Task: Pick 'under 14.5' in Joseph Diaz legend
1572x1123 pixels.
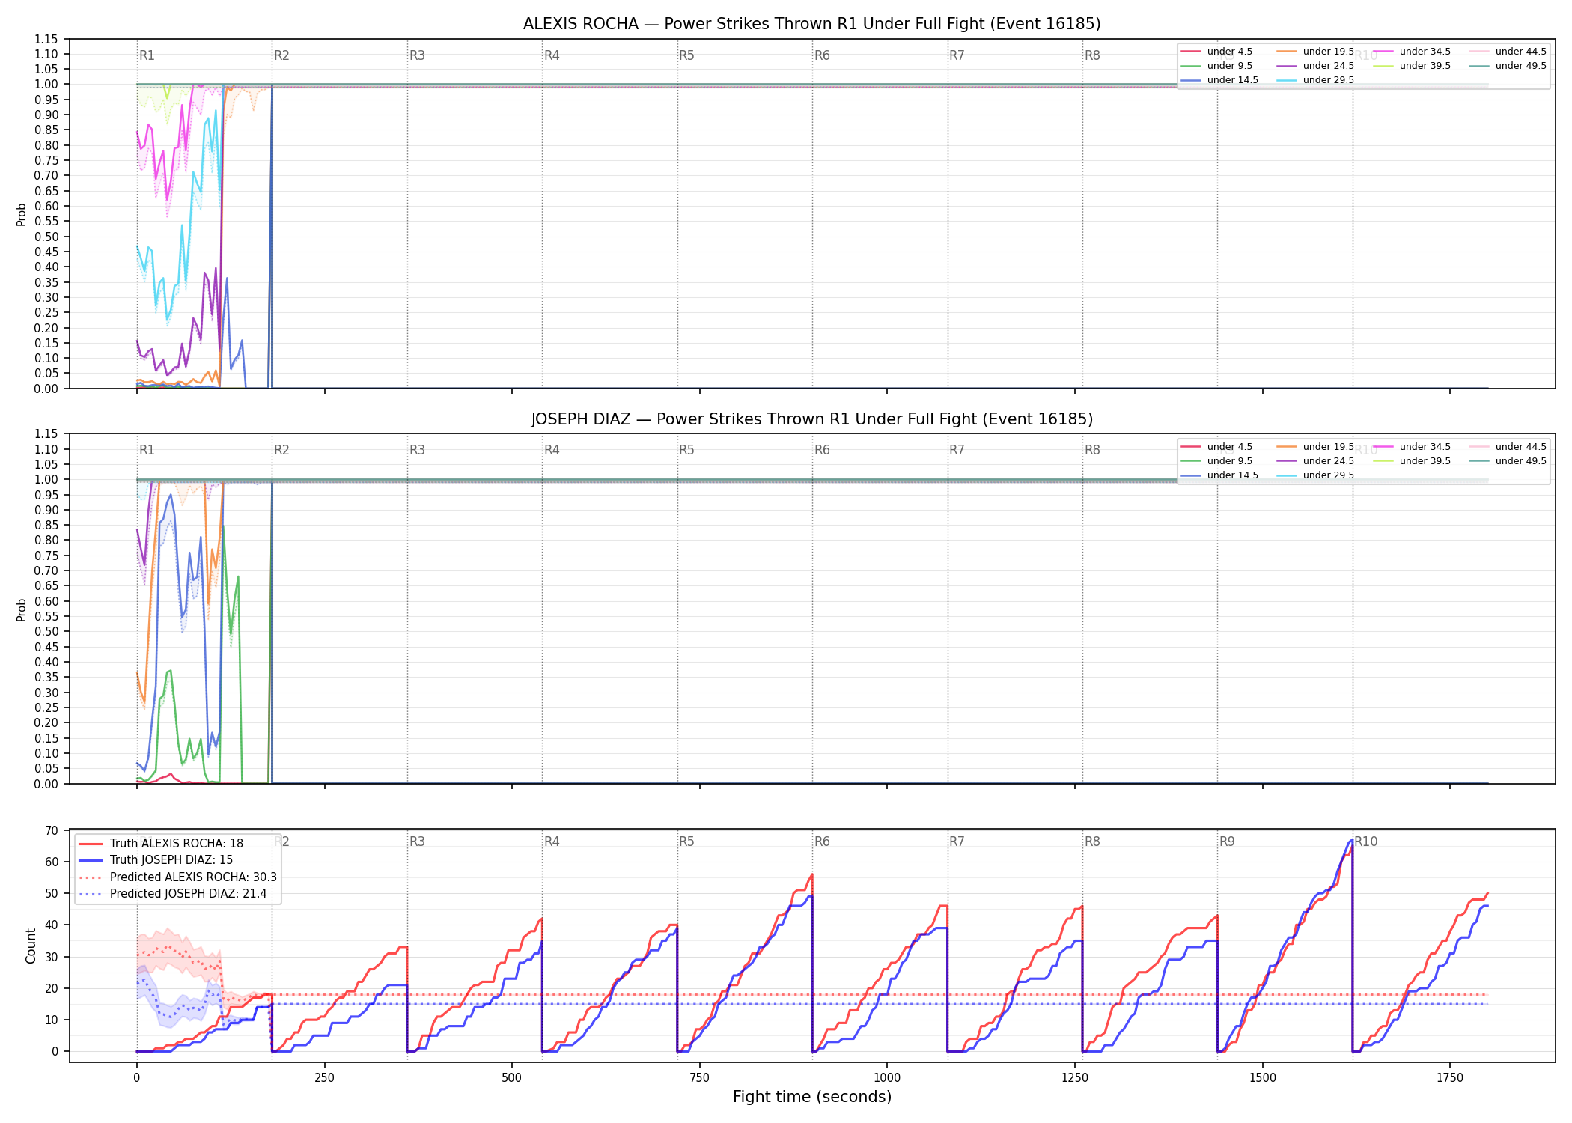Action: coord(1219,475)
